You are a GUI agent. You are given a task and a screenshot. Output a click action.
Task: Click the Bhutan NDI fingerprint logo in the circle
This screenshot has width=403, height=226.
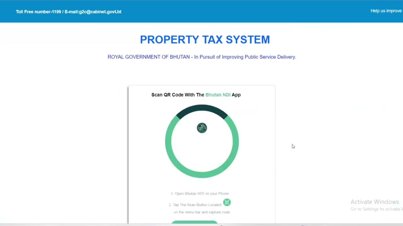[x=202, y=128]
